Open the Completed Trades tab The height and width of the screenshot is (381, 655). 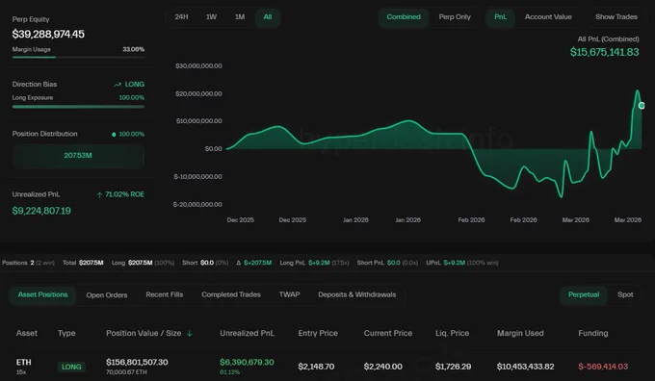click(231, 294)
